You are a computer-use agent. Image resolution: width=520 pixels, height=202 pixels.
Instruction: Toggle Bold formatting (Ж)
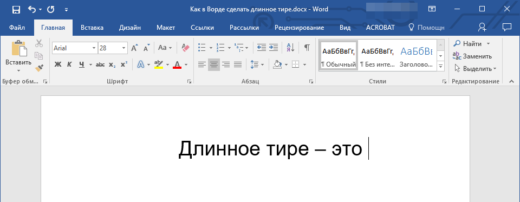tap(58, 64)
